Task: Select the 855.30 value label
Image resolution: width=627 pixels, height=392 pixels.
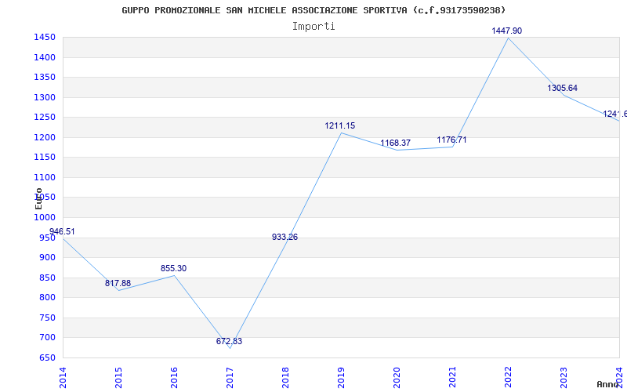Action: (x=173, y=268)
